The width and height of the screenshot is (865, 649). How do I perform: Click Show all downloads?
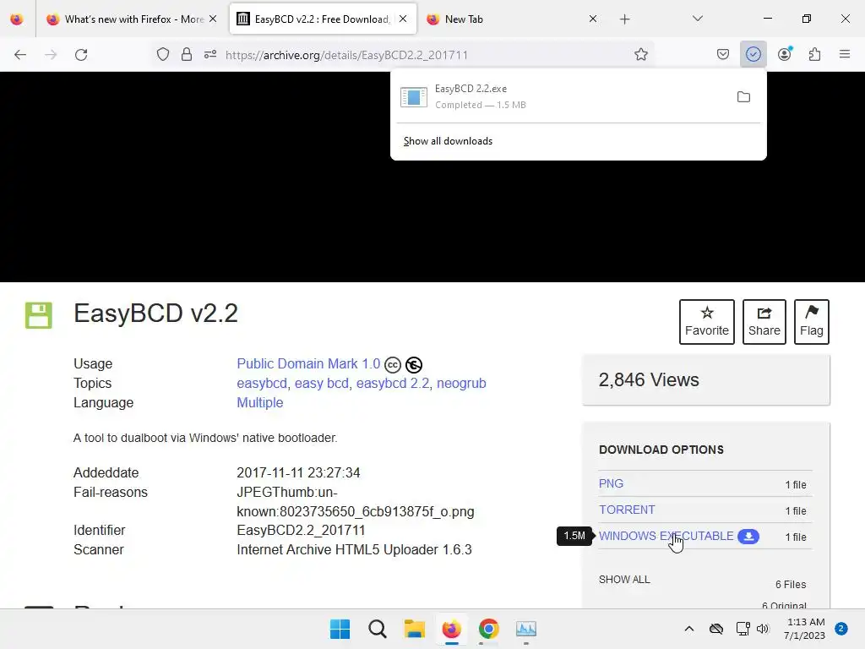448,141
